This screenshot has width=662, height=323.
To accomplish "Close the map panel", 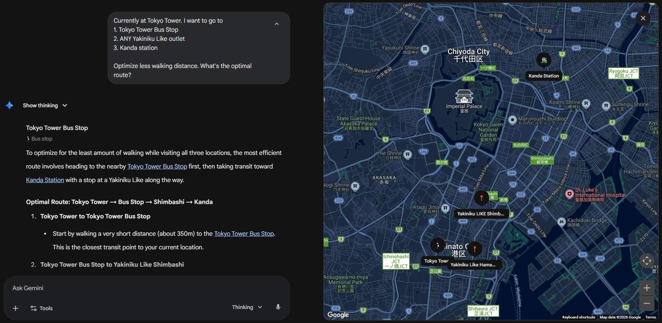I will coord(643,18).
